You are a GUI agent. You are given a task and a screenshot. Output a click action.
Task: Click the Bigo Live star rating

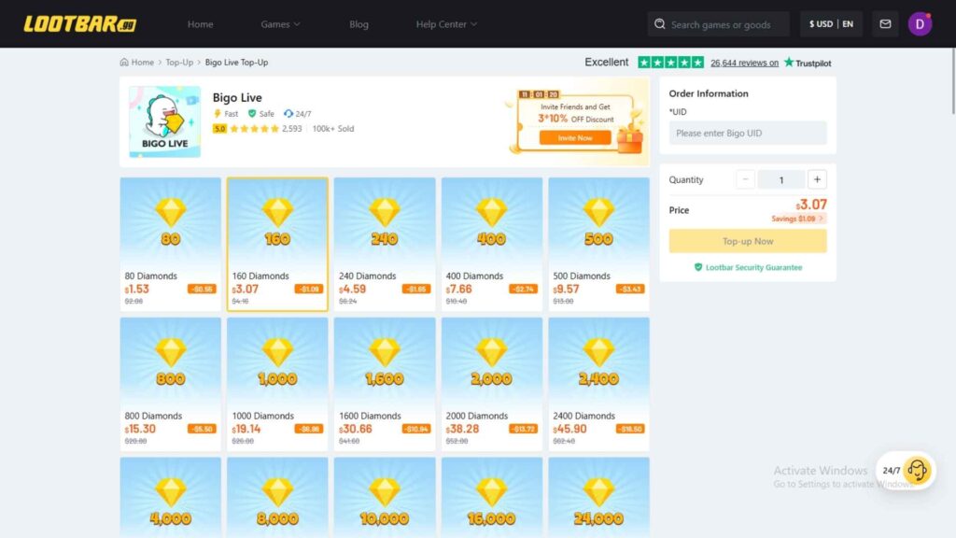click(x=254, y=129)
